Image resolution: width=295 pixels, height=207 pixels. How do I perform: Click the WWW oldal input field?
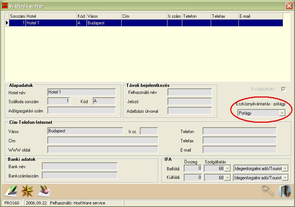pos(103,150)
